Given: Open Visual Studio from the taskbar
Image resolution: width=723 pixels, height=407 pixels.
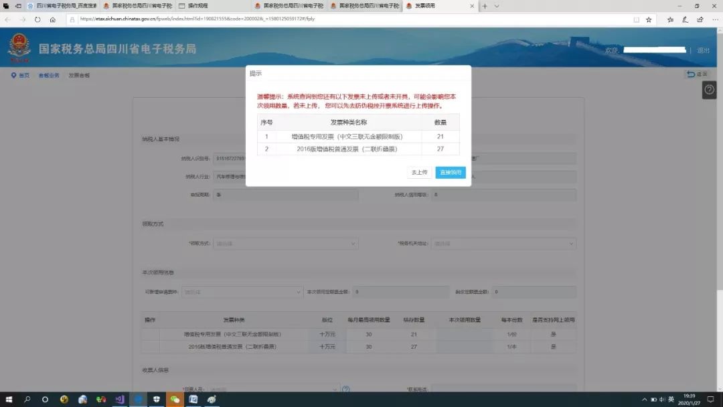Looking at the screenshot, I should pos(120,399).
